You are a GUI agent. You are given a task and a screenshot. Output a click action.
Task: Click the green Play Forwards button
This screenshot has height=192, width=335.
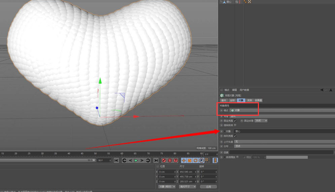pos(136,161)
